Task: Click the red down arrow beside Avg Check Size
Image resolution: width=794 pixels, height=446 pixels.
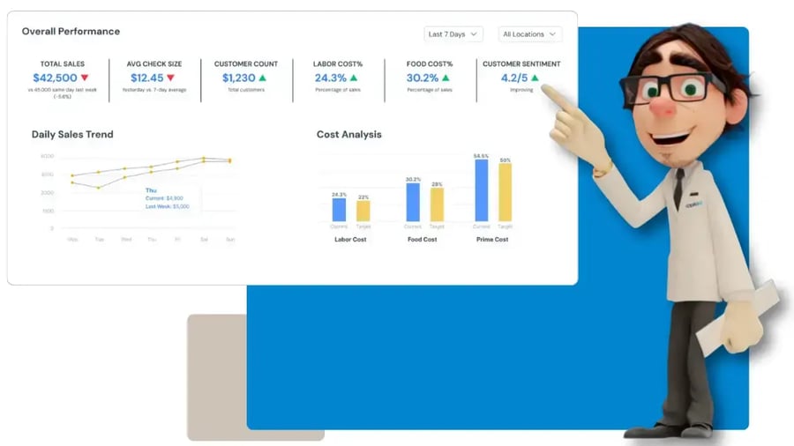Action: pyautogui.click(x=170, y=78)
